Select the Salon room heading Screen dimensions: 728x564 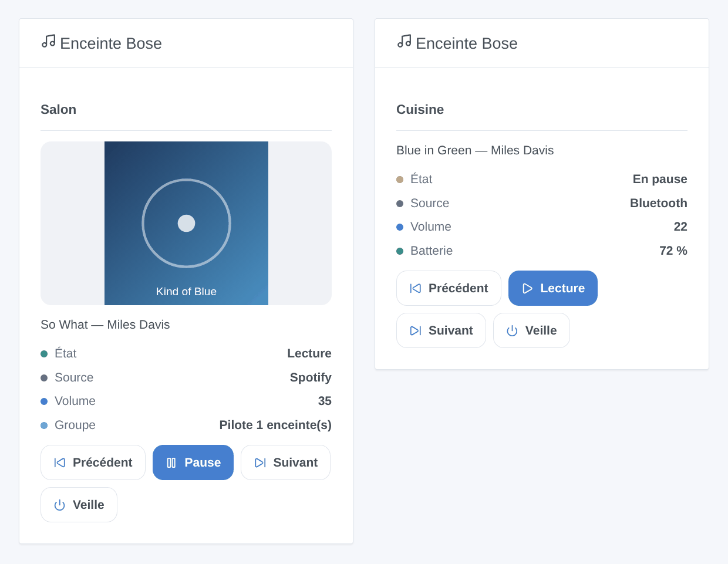(58, 110)
